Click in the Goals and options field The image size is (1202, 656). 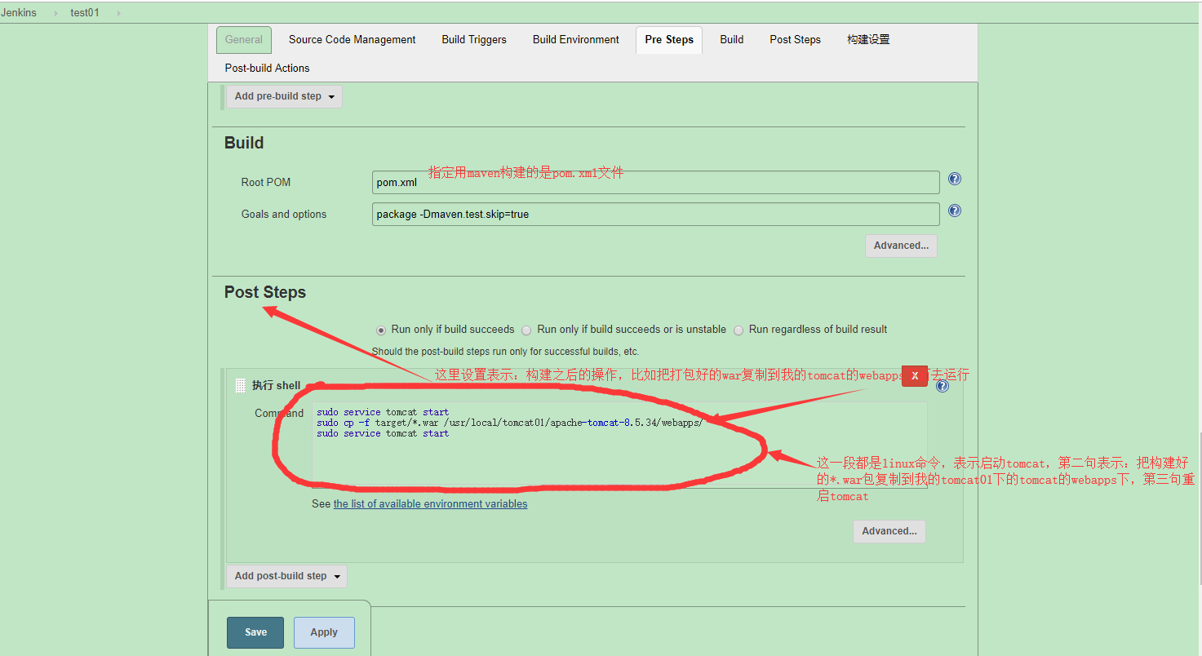point(655,215)
